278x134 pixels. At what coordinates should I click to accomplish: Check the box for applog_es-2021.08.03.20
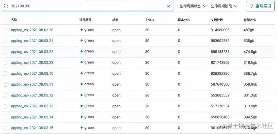click(5, 30)
